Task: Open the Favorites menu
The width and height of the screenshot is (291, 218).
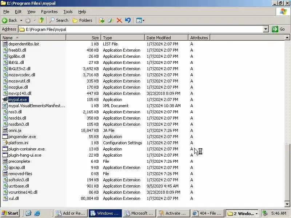Action: tap(49, 12)
